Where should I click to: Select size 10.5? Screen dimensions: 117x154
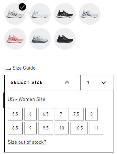pyautogui.click(x=79, y=128)
